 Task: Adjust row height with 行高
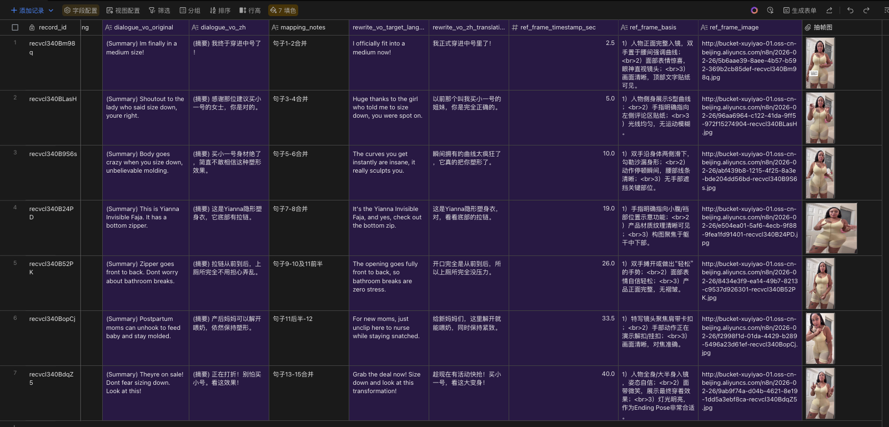click(250, 11)
